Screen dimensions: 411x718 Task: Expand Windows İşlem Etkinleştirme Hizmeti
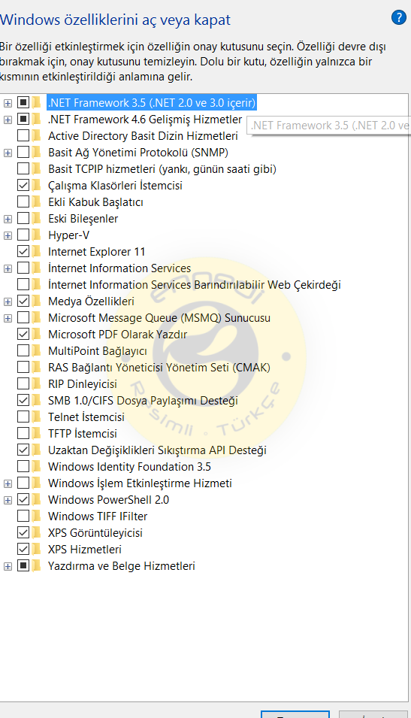pos(8,483)
